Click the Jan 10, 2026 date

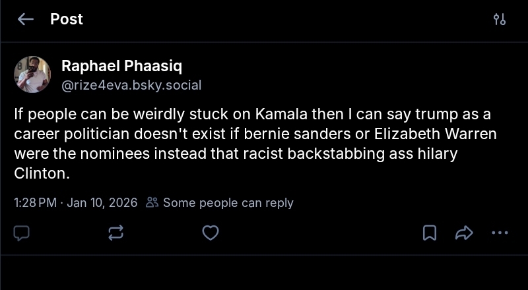tap(102, 202)
